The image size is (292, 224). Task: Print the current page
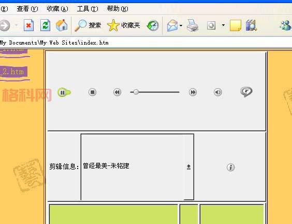193,25
